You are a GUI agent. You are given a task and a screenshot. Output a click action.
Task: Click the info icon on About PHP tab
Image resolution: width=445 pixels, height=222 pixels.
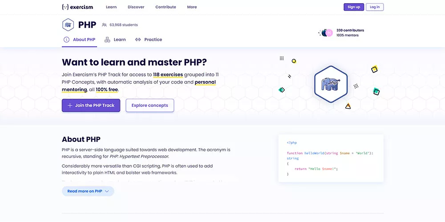(x=66, y=40)
